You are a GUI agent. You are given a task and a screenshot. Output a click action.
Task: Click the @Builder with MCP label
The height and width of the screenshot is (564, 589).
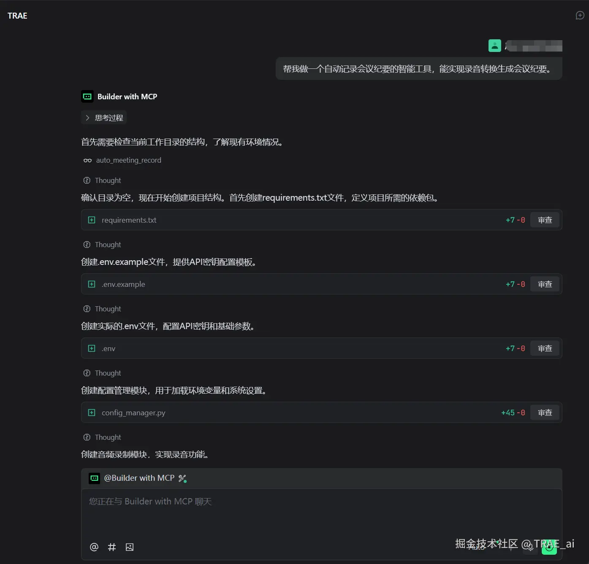139,478
